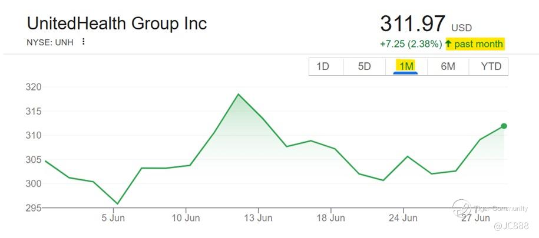Switch to the 5D time range tab
The image size is (539, 238).
pyautogui.click(x=365, y=66)
